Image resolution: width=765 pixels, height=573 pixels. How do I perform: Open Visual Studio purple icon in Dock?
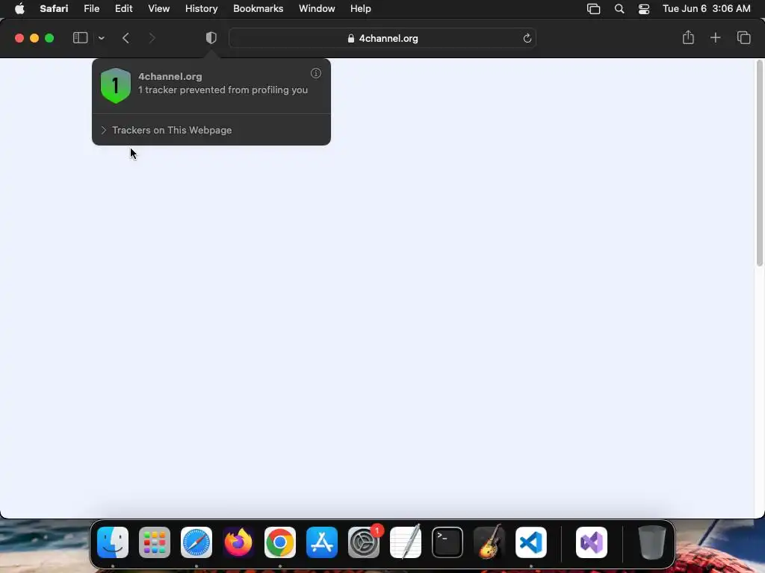[x=592, y=542]
